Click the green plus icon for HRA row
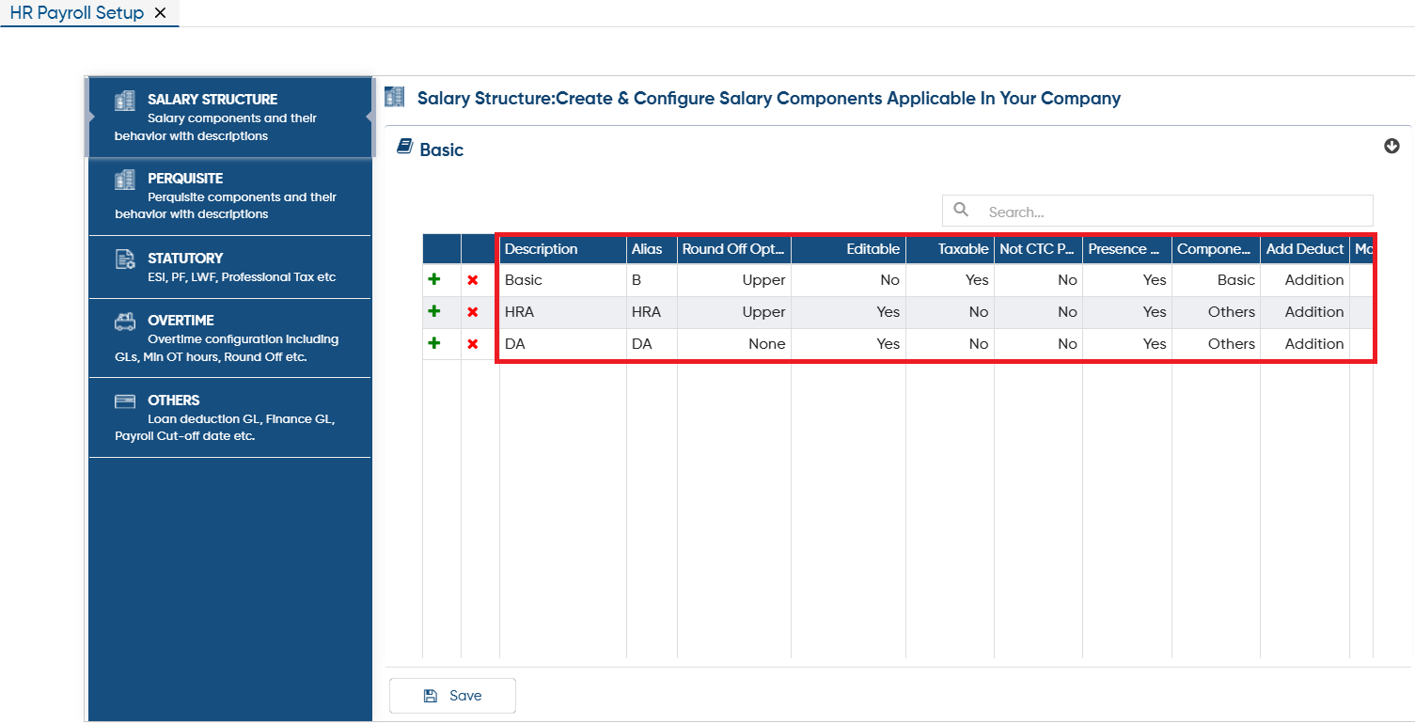The image size is (1415, 723). pyautogui.click(x=434, y=311)
